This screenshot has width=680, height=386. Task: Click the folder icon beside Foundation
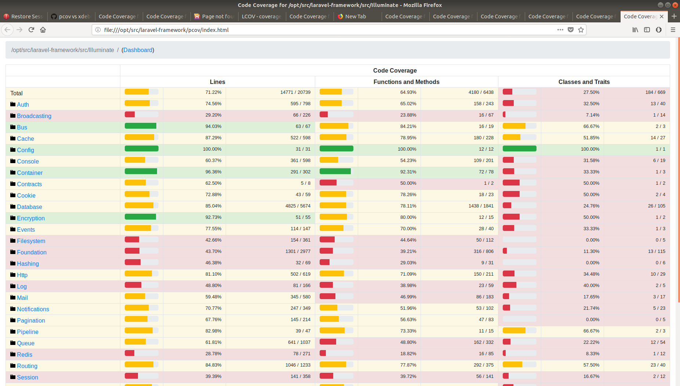pyautogui.click(x=13, y=252)
